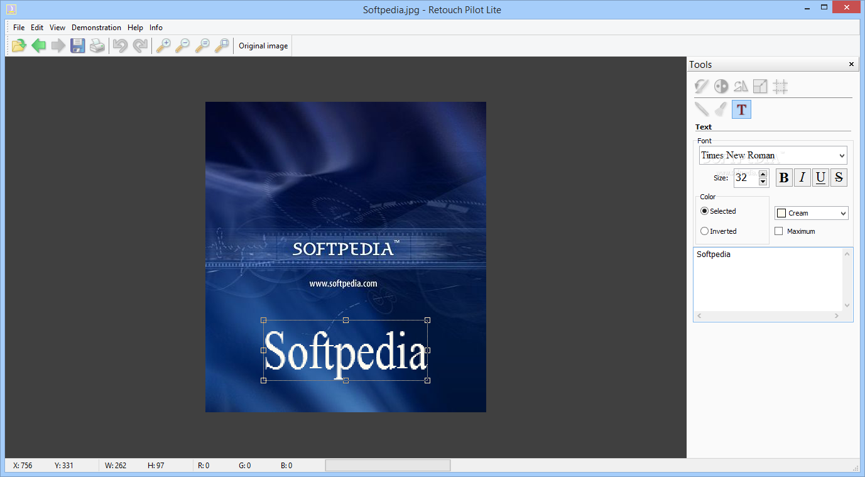Go to the next image with the gray arrow
Image resolution: width=865 pixels, height=477 pixels.
point(58,45)
